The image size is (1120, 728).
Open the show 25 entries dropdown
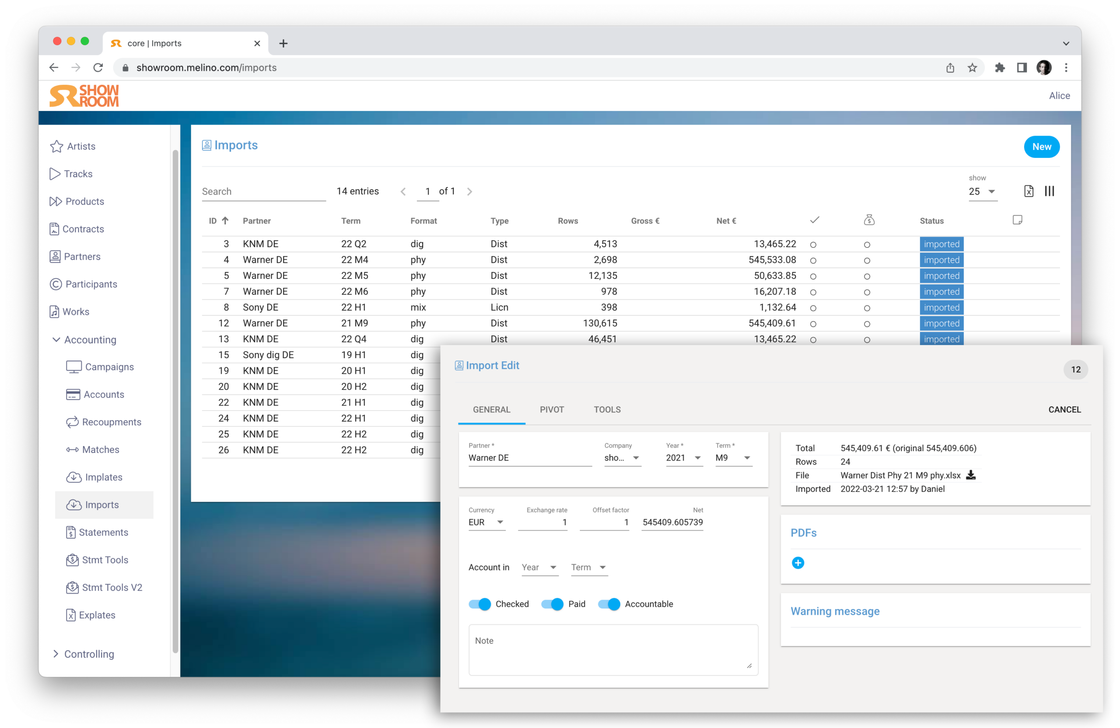tap(982, 192)
